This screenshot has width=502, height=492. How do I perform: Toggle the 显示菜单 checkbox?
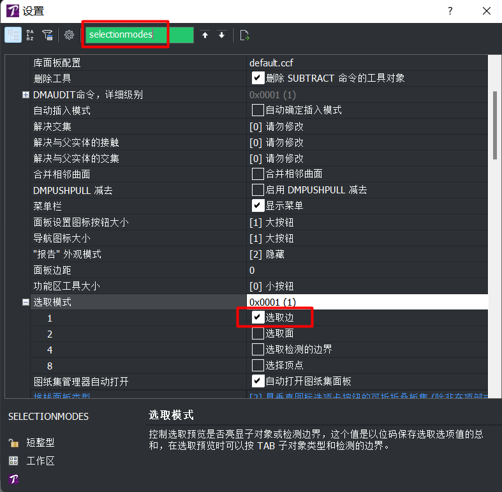(258, 205)
